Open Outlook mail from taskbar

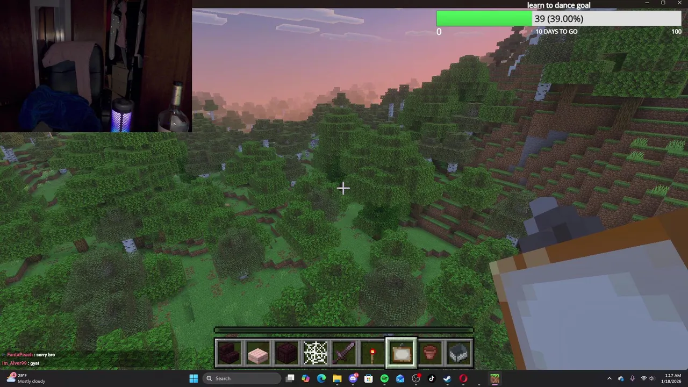pos(400,378)
